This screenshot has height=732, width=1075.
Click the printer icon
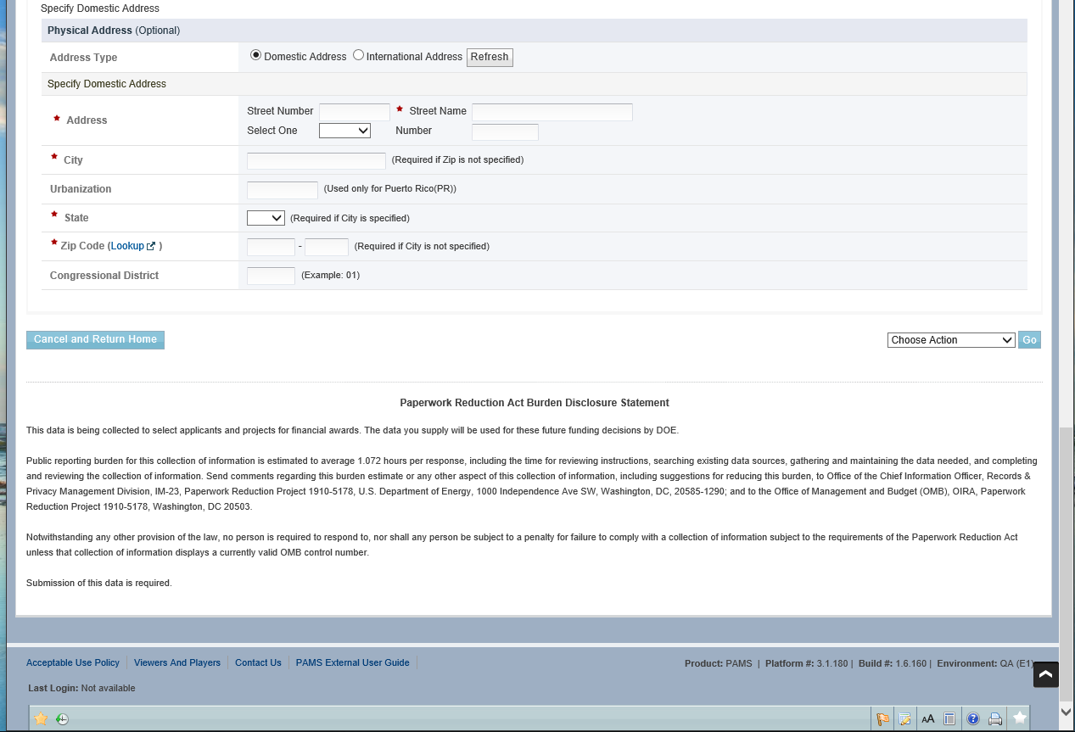[x=995, y=719]
